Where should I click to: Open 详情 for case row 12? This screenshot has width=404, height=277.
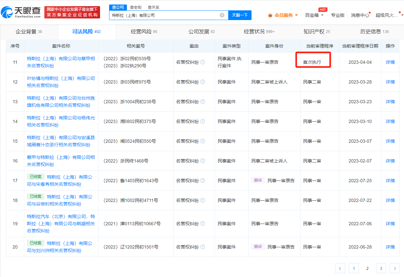pos(390,82)
